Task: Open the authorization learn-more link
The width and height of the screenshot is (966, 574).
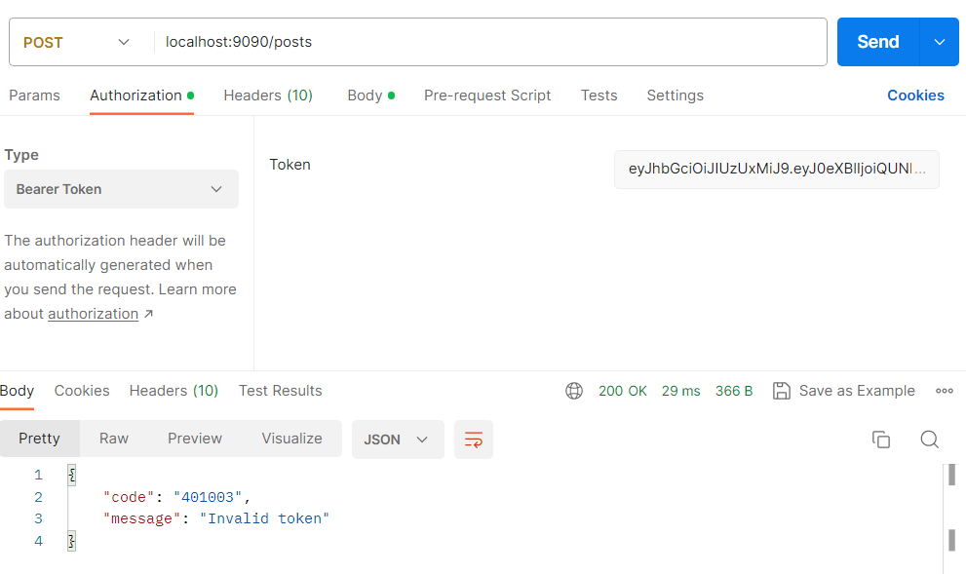Action: click(93, 313)
